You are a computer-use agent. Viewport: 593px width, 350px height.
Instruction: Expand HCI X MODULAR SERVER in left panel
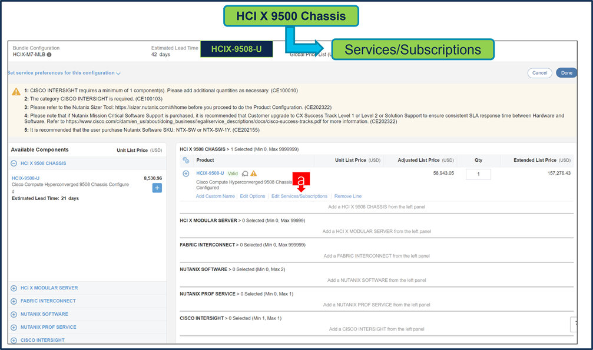[x=14, y=288]
